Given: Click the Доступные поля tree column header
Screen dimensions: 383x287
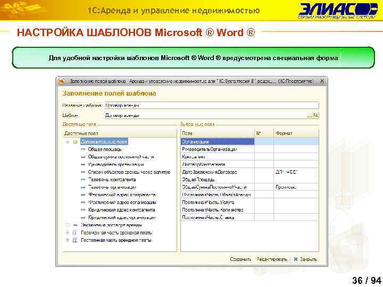Looking at the screenshot, I should 119,133.
